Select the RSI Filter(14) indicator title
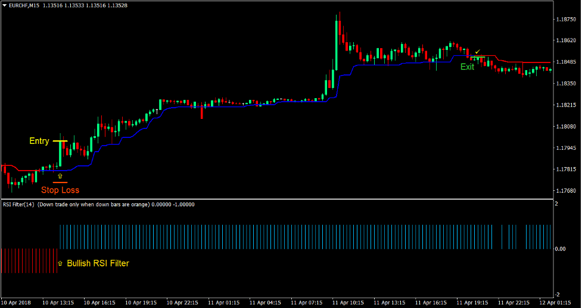This screenshot has height=308, width=582. [18, 205]
